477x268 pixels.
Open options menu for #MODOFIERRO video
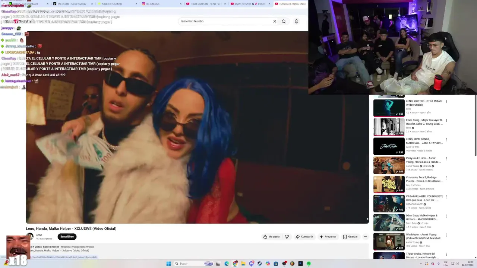tap(446, 216)
